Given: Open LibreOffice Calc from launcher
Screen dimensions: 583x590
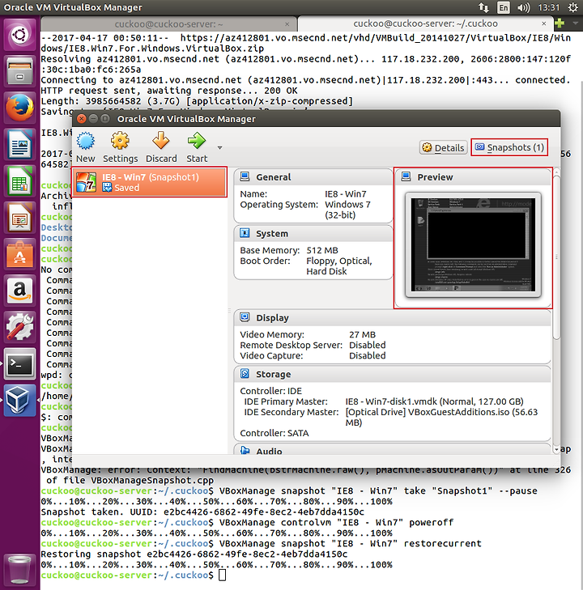Looking at the screenshot, I should click(x=19, y=181).
